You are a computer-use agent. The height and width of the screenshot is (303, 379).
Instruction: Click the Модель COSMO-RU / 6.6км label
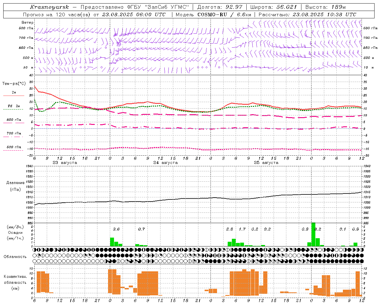point(213,14)
